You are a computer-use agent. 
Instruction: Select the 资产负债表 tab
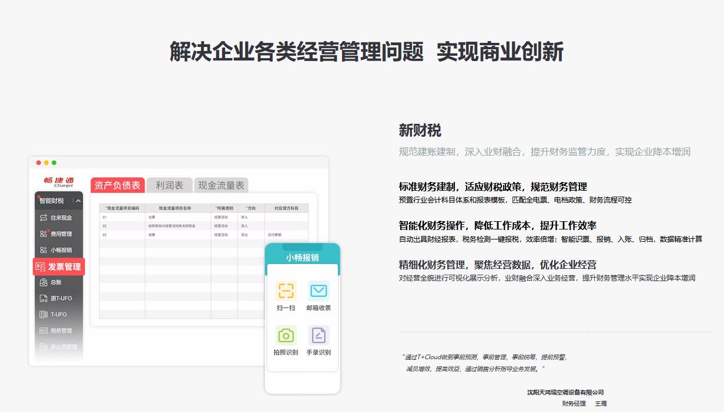point(118,185)
